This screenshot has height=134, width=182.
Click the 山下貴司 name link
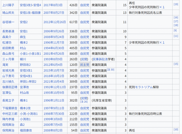pyautogui.click(x=8, y=76)
